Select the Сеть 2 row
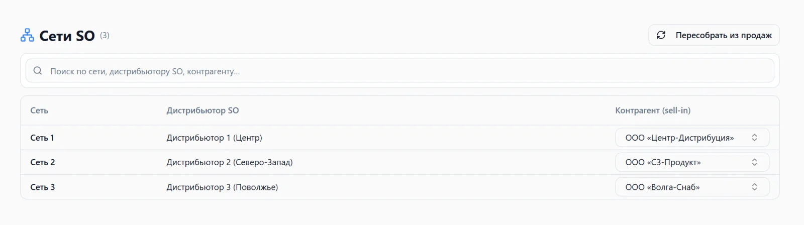The height and width of the screenshot is (225, 804). (399, 162)
